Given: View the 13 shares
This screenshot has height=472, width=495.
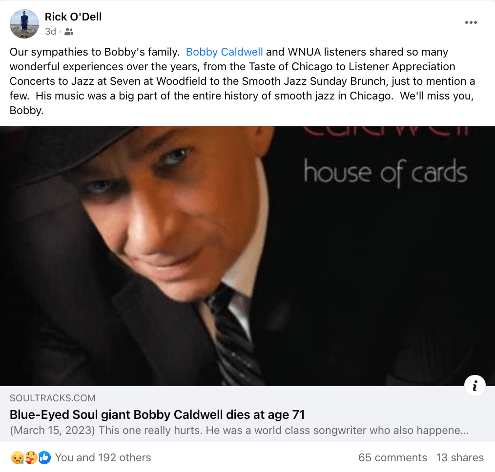Looking at the screenshot, I should 460,457.
